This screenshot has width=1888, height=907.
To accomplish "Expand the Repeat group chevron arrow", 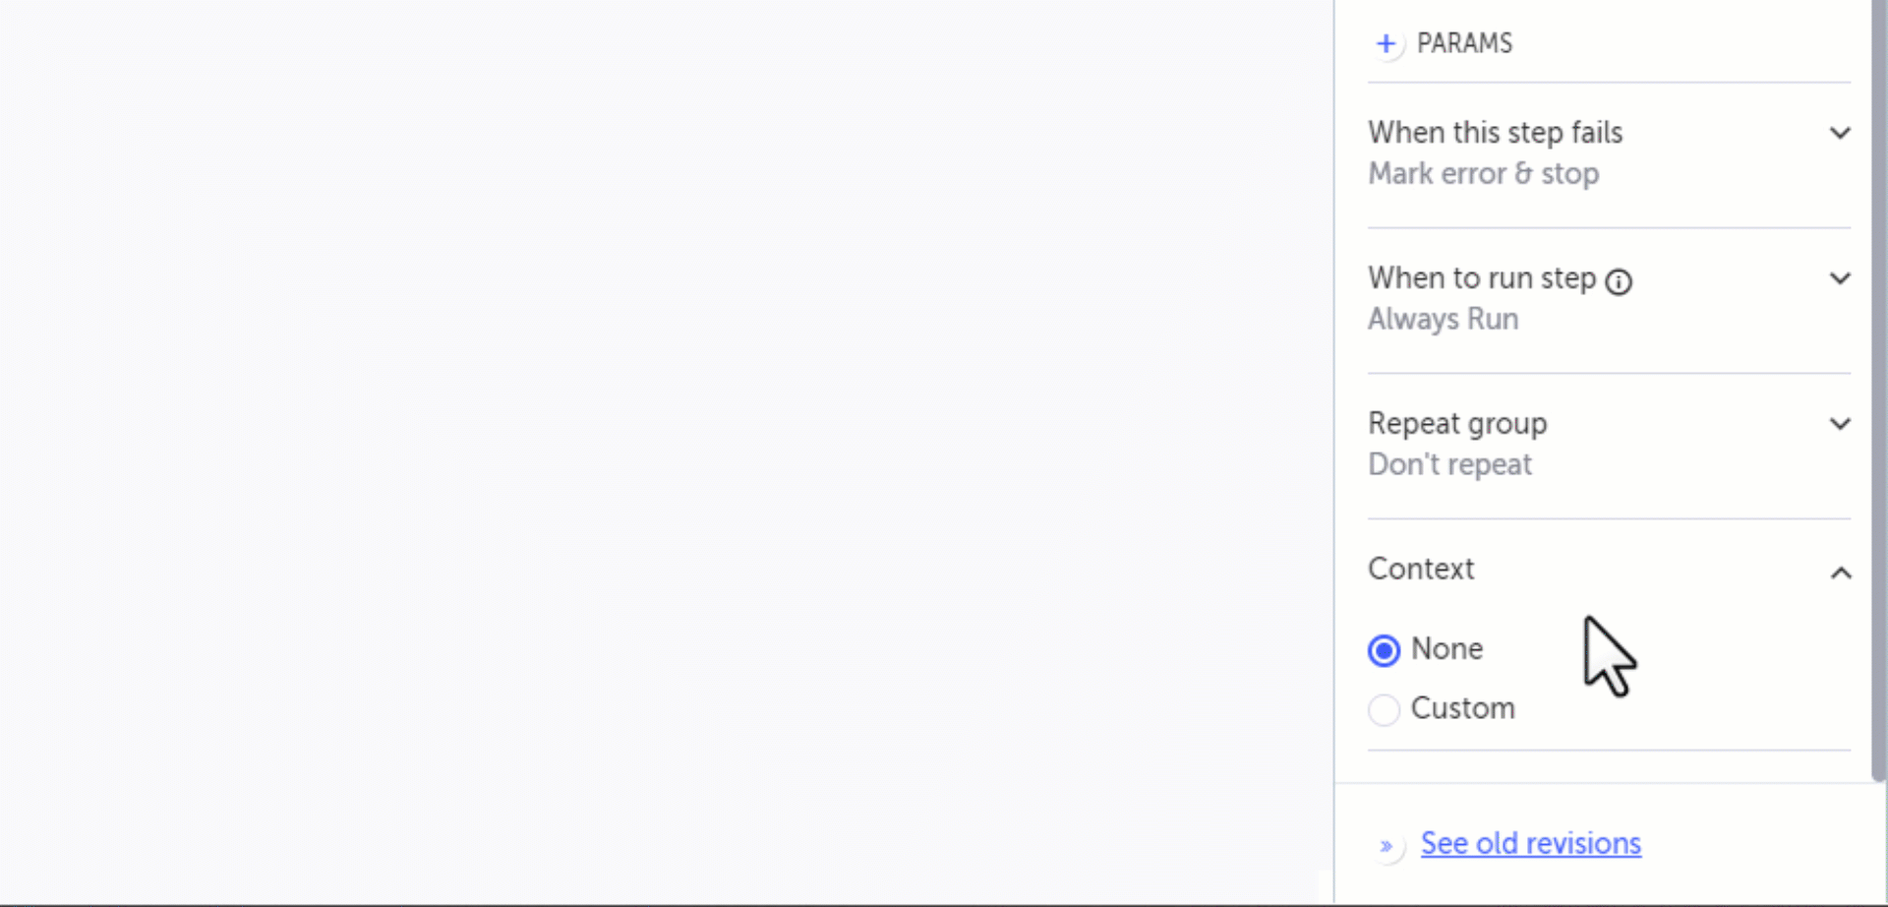I will coord(1840,425).
